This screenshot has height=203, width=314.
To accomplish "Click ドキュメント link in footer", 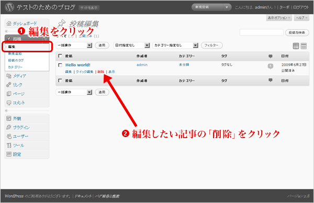I will tap(83, 196).
